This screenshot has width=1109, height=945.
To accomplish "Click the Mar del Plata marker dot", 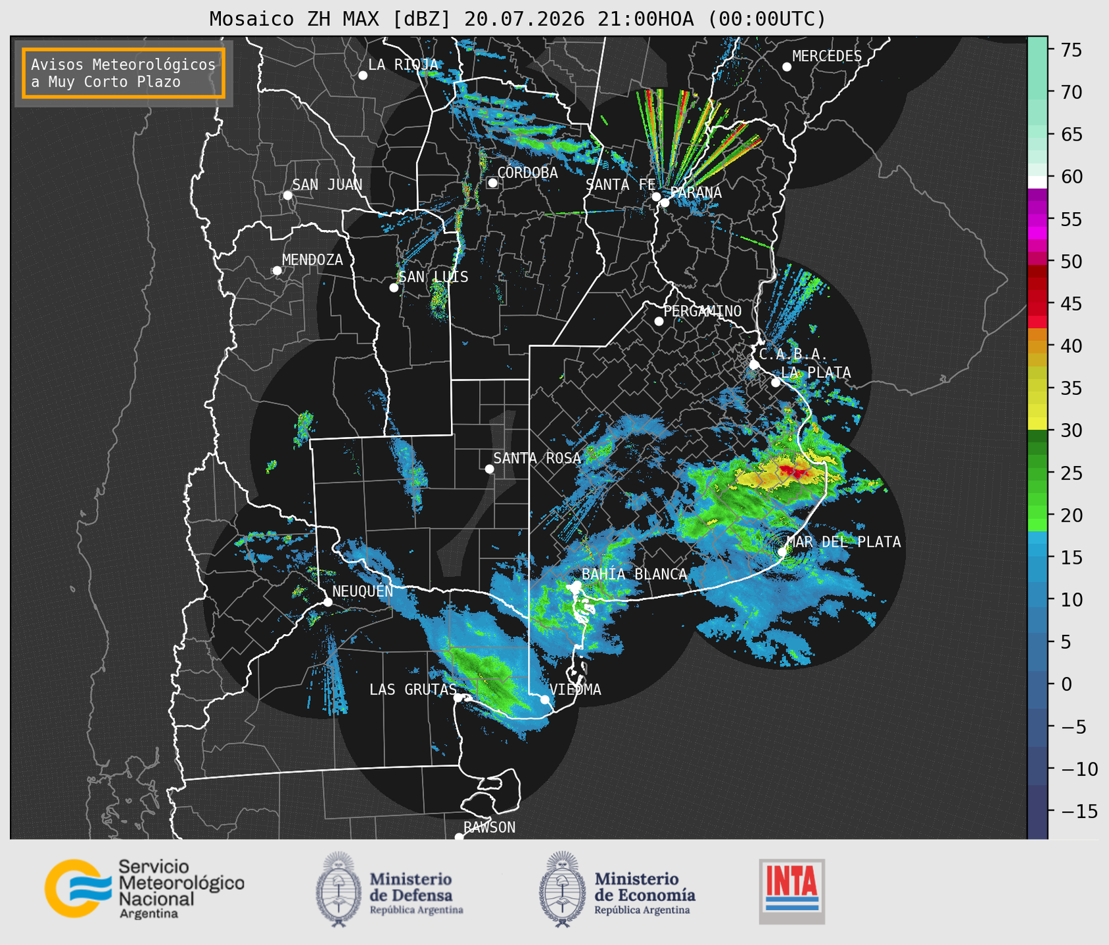I will click(x=782, y=551).
